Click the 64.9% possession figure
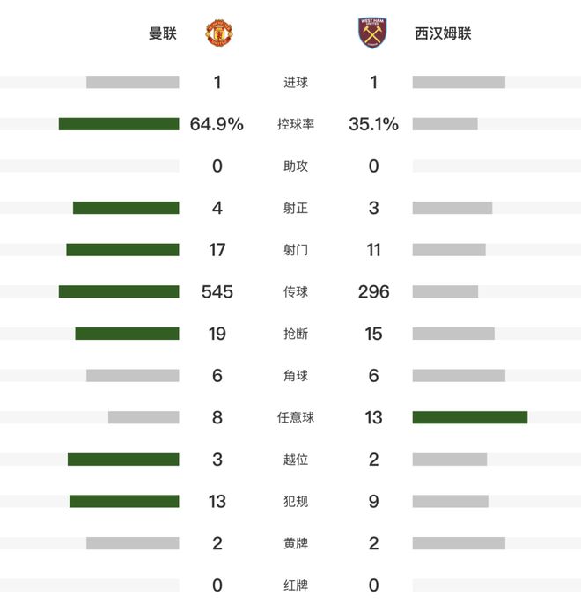This screenshot has height=603, width=581. tap(217, 124)
